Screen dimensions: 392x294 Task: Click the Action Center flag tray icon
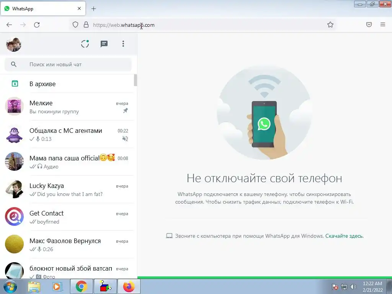click(335, 287)
